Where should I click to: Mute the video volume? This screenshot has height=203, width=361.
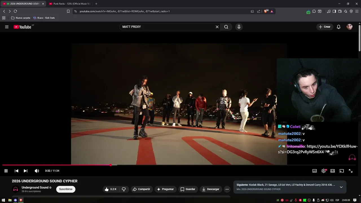click(x=37, y=171)
